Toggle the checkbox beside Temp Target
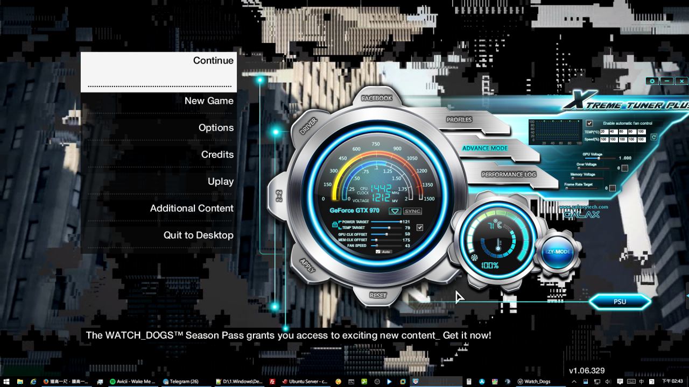This screenshot has width=689, height=387. [x=420, y=227]
